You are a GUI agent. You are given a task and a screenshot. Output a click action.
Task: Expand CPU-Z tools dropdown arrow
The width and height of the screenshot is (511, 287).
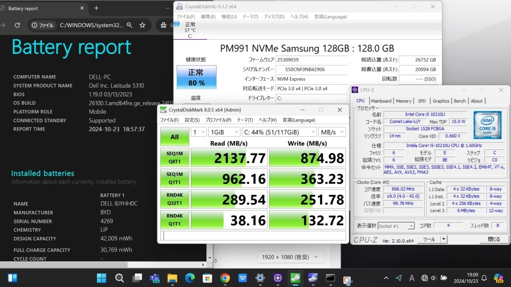click(x=444, y=239)
